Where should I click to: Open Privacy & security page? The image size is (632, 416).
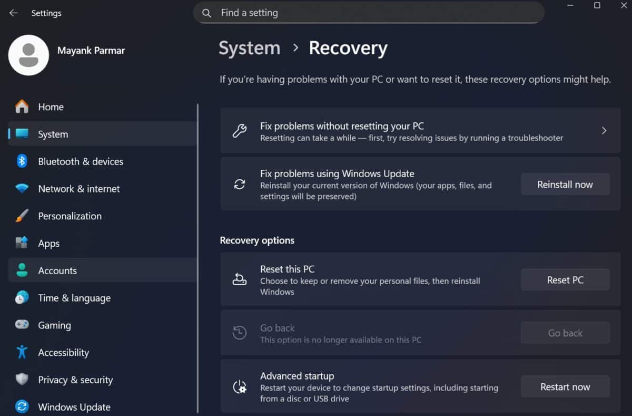click(103, 380)
